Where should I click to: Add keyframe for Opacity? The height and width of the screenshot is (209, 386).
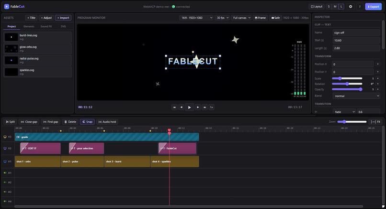(378, 89)
